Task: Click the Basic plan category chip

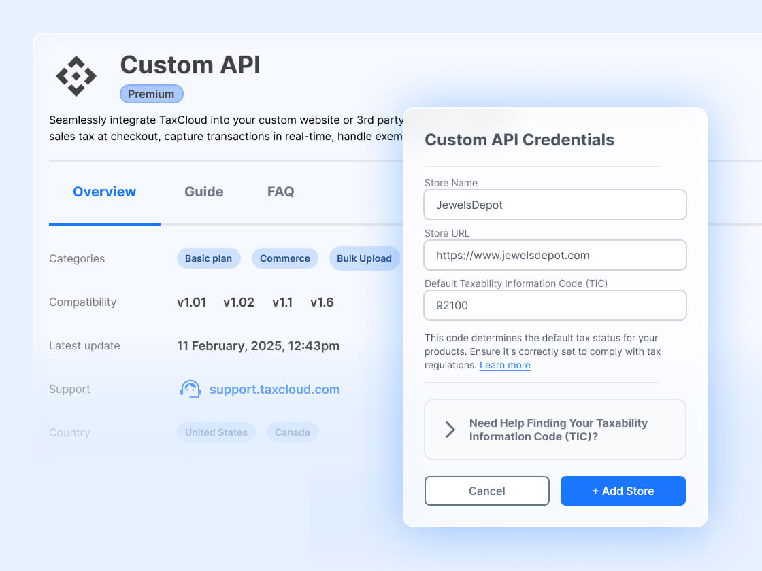Action: tap(208, 258)
